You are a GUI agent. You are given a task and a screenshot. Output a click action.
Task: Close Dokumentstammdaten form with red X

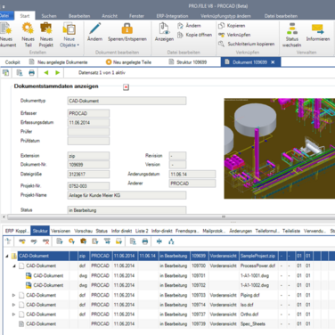[x=126, y=87]
